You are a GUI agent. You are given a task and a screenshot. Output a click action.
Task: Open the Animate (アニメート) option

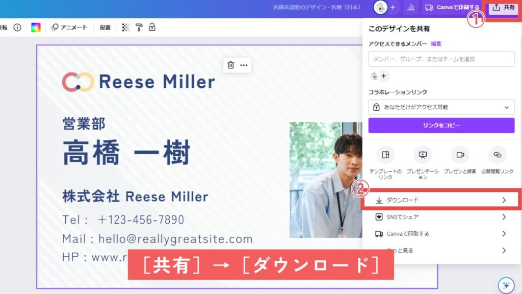[69, 28]
